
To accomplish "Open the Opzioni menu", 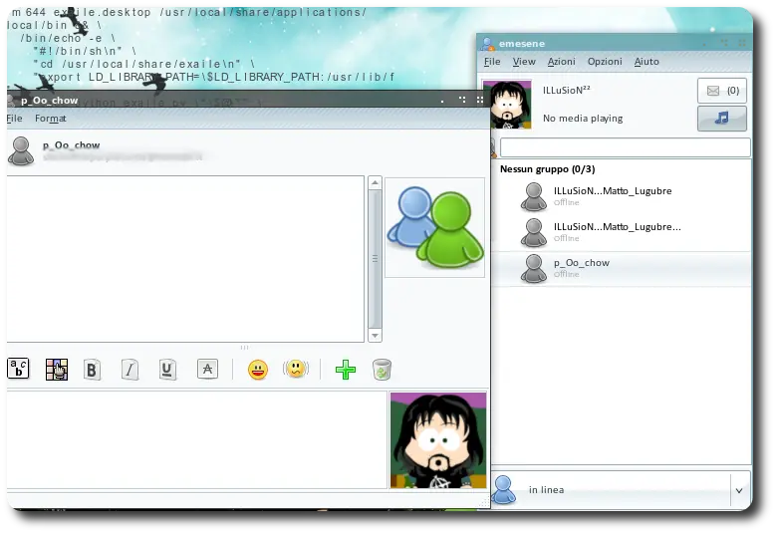I will click(605, 62).
